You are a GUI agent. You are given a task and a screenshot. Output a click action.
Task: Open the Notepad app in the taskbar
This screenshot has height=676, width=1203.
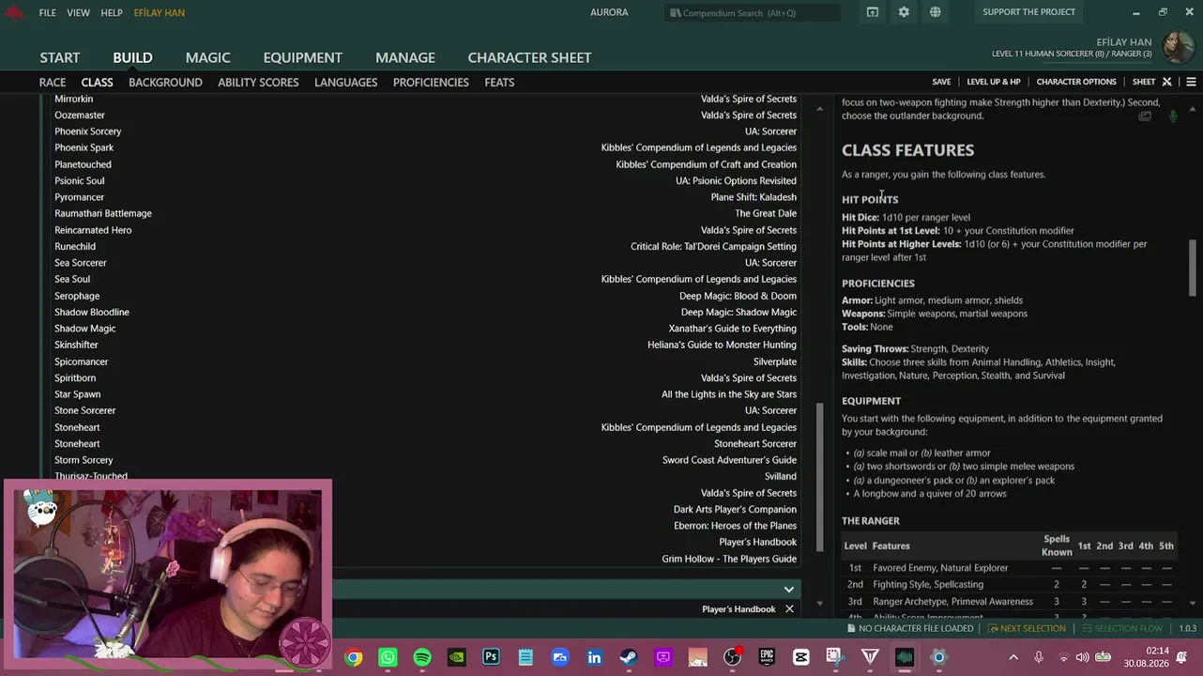(525, 658)
